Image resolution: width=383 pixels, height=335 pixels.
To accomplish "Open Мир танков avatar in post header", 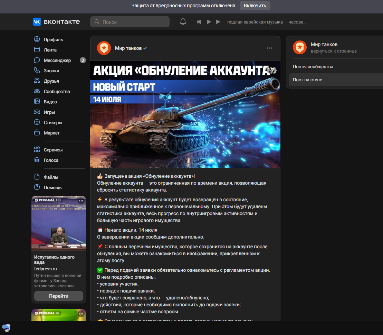I will pos(104,48).
